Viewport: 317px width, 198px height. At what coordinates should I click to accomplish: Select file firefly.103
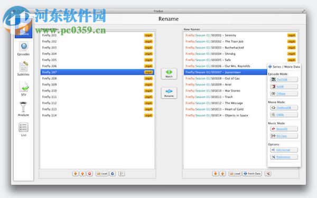coord(97,48)
